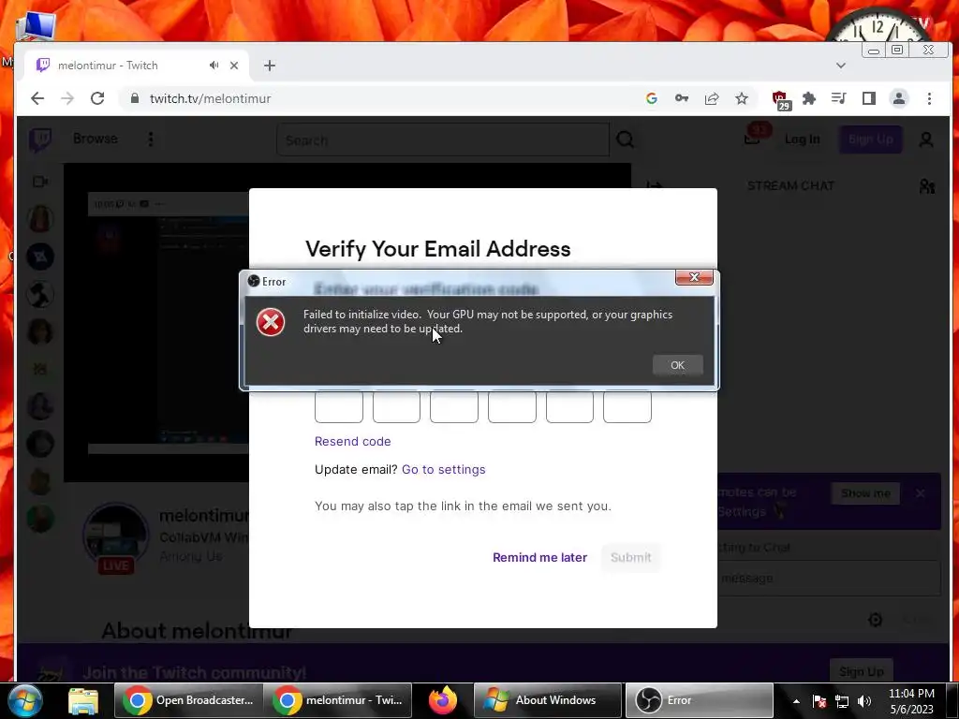
Task: Click the network tray icon
Action: 842,701
